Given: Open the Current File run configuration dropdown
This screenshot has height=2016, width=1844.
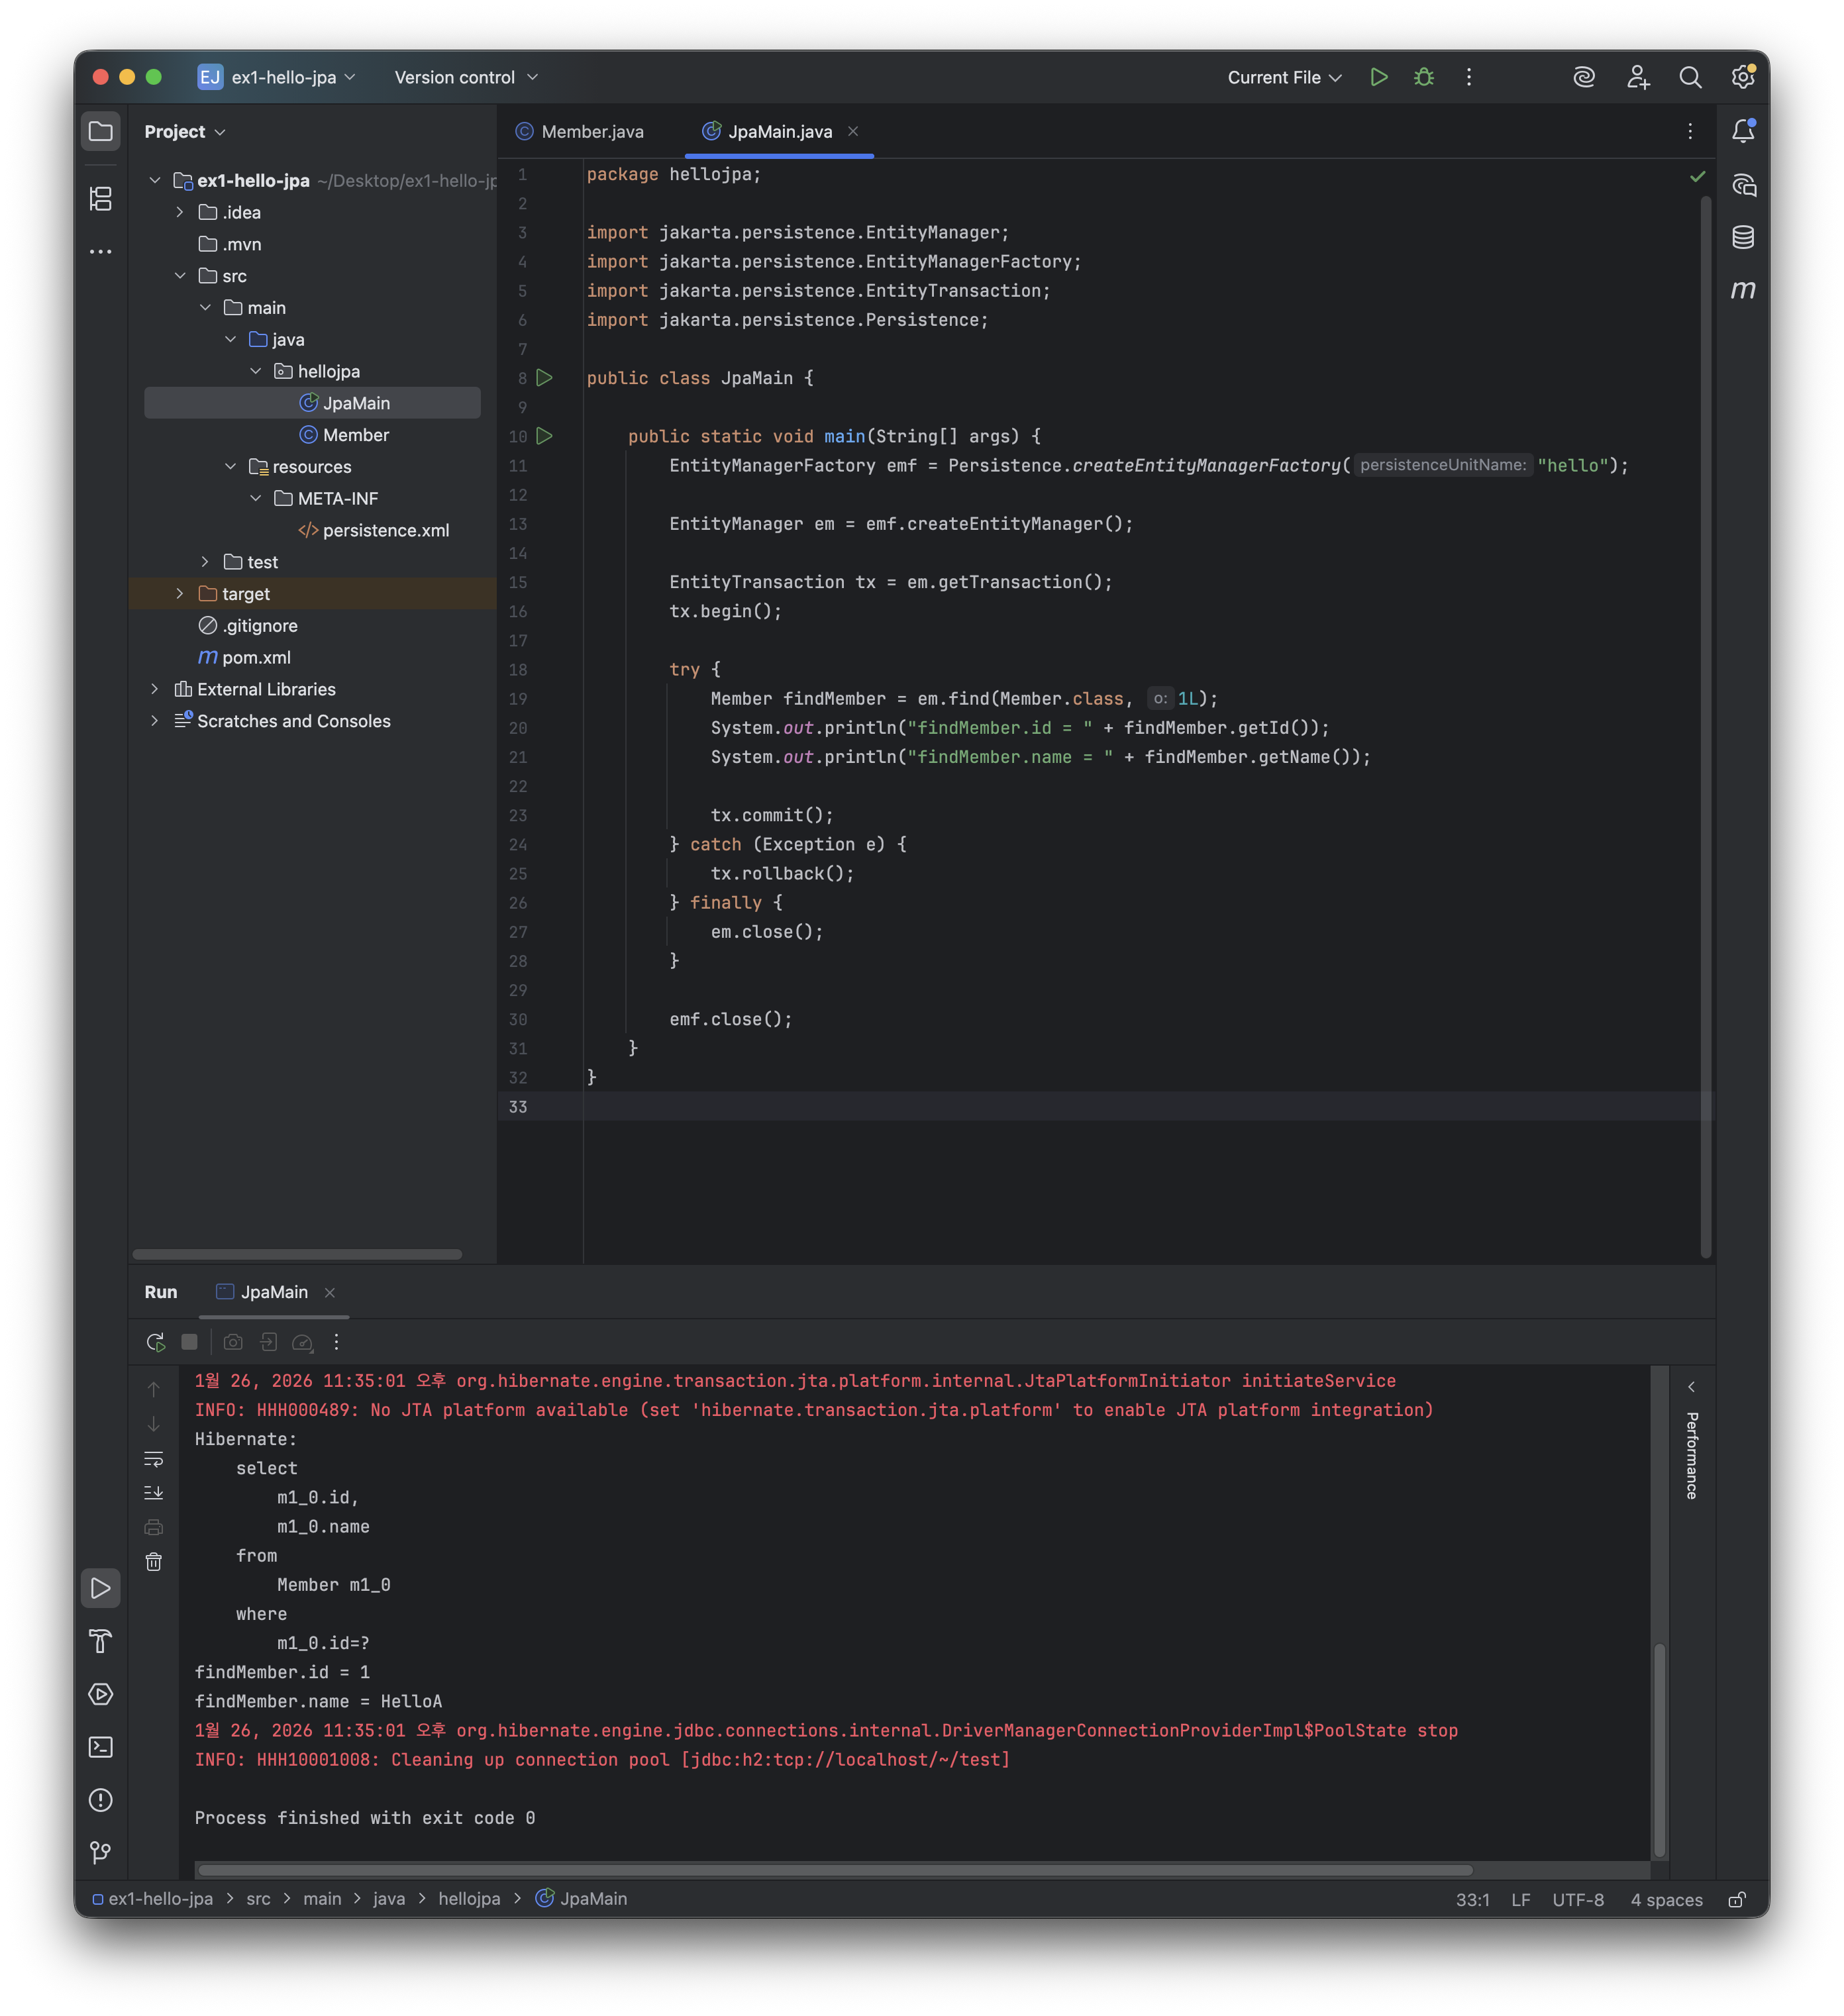Looking at the screenshot, I should click(1284, 77).
